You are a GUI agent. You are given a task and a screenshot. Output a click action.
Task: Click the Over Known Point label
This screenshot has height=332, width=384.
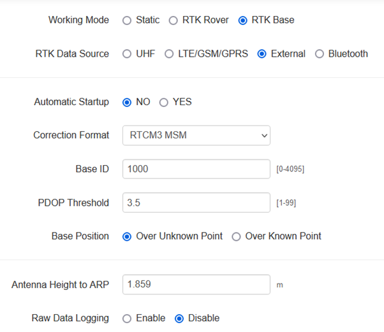coord(283,236)
